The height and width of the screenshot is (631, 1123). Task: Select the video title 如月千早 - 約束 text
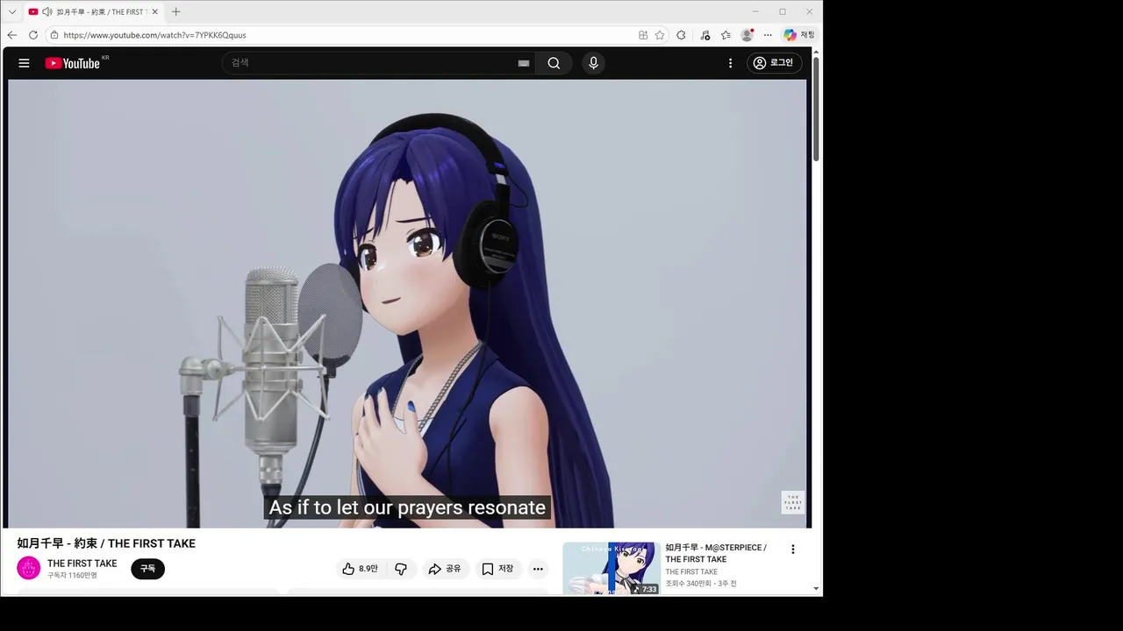[106, 543]
